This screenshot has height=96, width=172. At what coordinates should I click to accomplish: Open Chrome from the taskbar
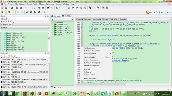click(18, 93)
